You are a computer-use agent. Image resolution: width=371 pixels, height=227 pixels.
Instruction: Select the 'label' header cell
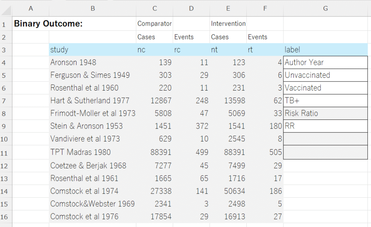(x=325, y=50)
